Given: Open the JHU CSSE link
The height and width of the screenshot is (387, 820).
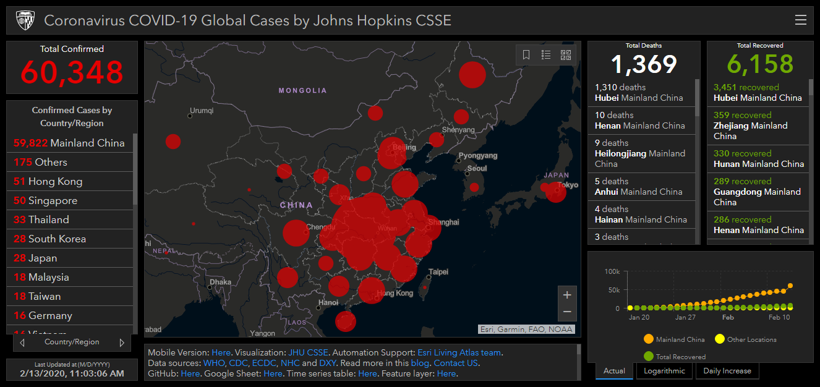Looking at the screenshot, I should (x=308, y=353).
